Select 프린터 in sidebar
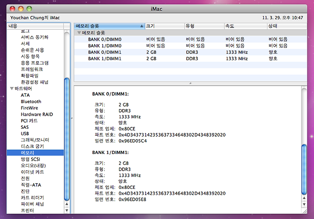 click(x=27, y=210)
